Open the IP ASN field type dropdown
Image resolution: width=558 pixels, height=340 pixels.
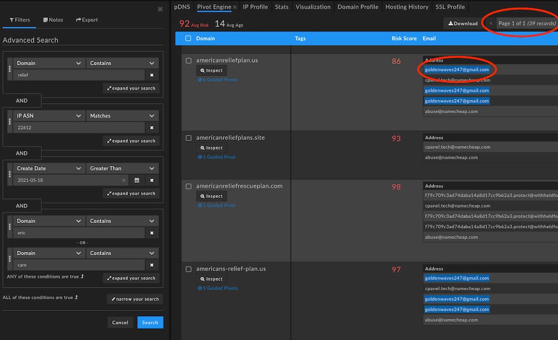coord(49,116)
